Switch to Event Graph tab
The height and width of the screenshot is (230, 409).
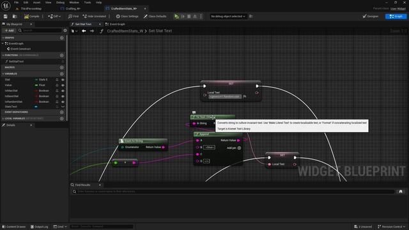point(115,24)
